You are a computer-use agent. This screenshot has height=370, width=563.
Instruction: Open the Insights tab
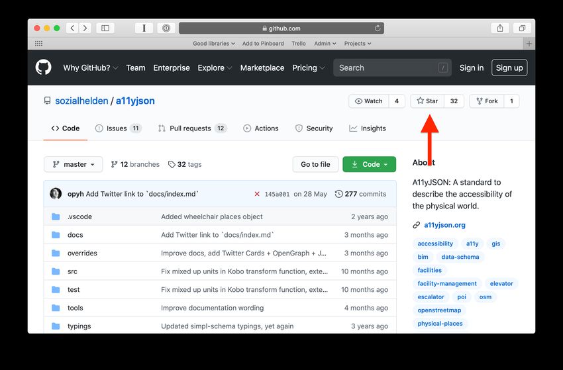[368, 128]
